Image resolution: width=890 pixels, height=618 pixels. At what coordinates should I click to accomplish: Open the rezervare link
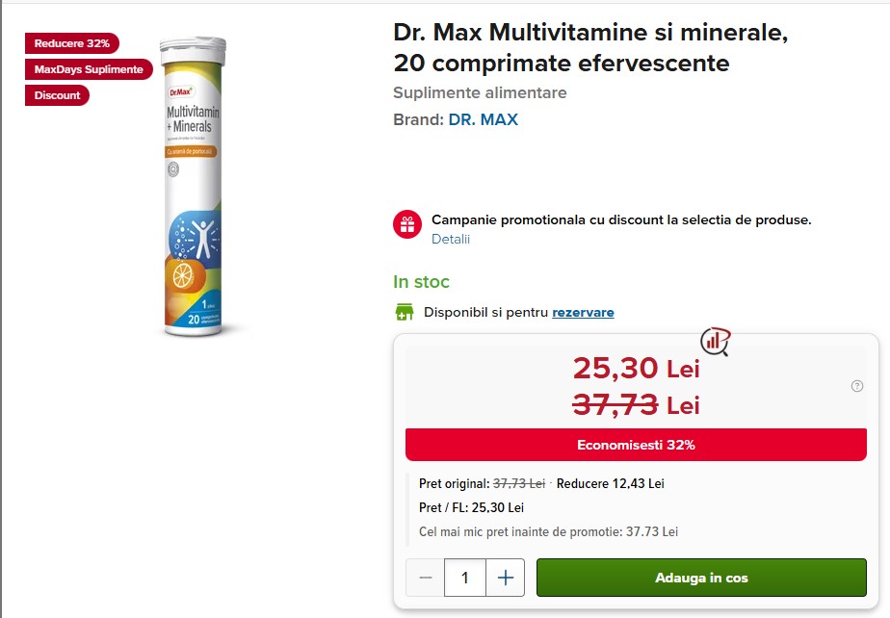(x=583, y=312)
